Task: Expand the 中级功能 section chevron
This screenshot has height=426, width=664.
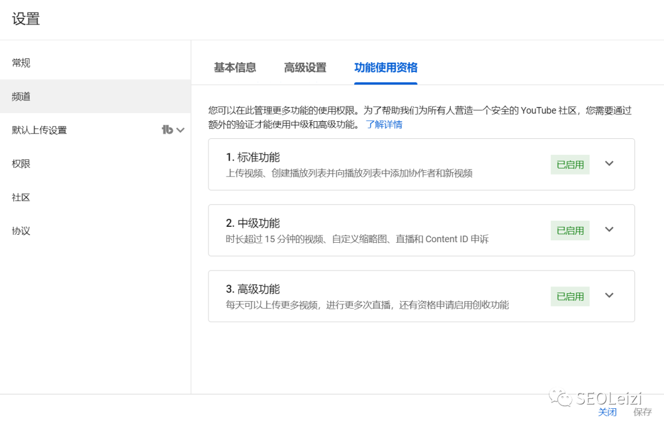Action: (x=609, y=229)
